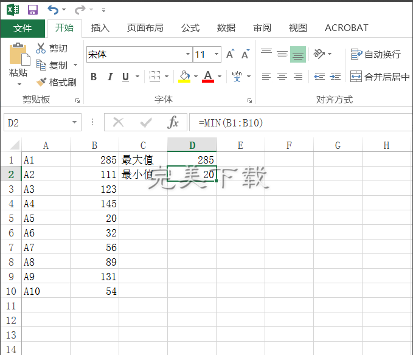413x355 pixels.
Task: Click the 复制 copy button
Action: pos(52,65)
